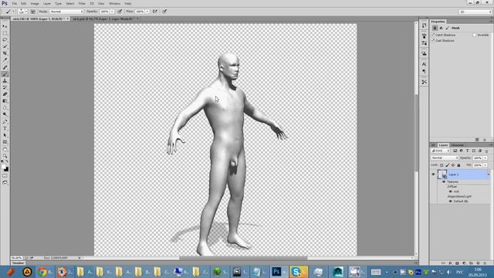
Task: Open the 3D menu
Action: point(92,3)
